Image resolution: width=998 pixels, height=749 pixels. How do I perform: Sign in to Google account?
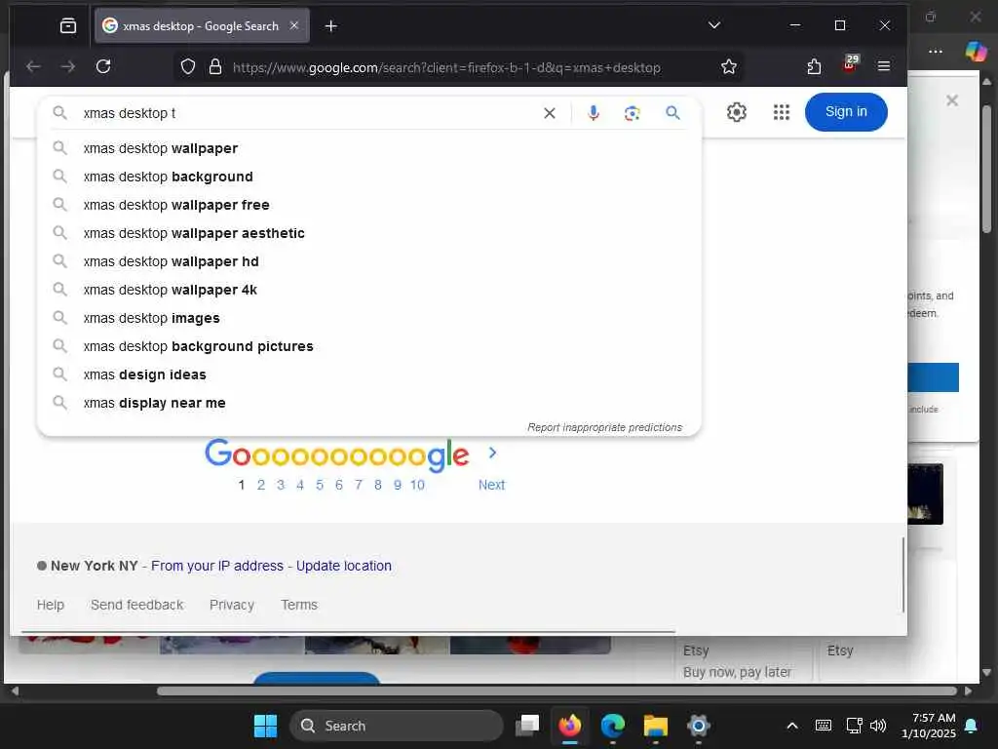click(x=846, y=112)
